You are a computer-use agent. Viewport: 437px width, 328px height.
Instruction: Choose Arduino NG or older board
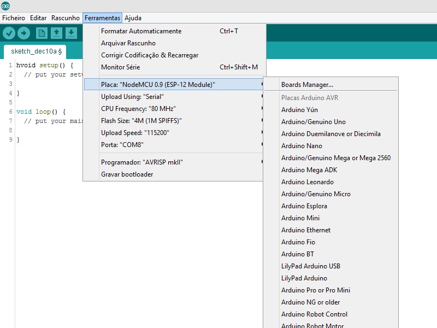pos(331,302)
